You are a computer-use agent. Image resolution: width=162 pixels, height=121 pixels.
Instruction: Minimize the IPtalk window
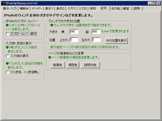coord(150,3)
